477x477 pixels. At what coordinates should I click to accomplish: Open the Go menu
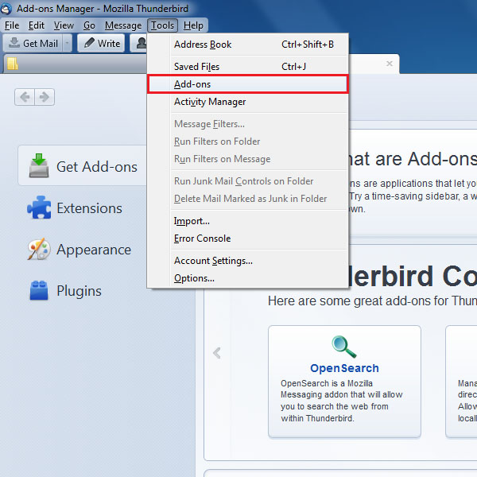coord(89,25)
